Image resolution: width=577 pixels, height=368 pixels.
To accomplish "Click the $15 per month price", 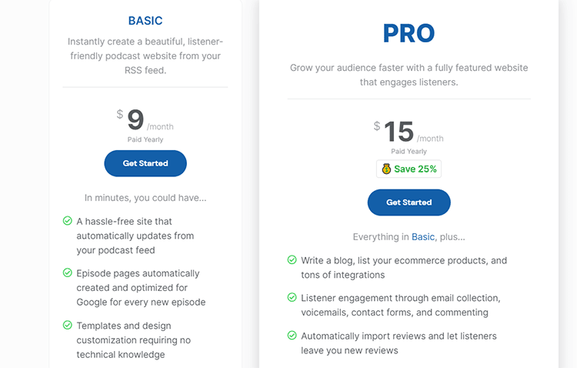I will pyautogui.click(x=409, y=132).
